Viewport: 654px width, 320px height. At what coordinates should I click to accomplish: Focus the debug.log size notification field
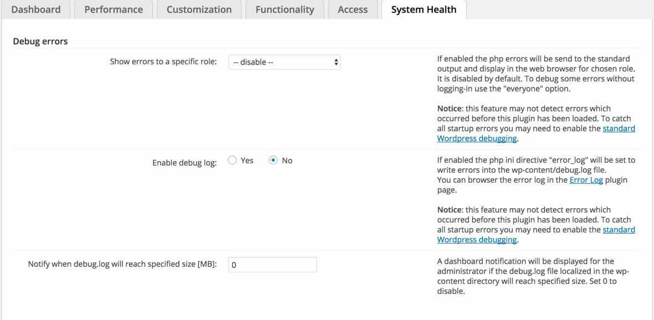273,265
